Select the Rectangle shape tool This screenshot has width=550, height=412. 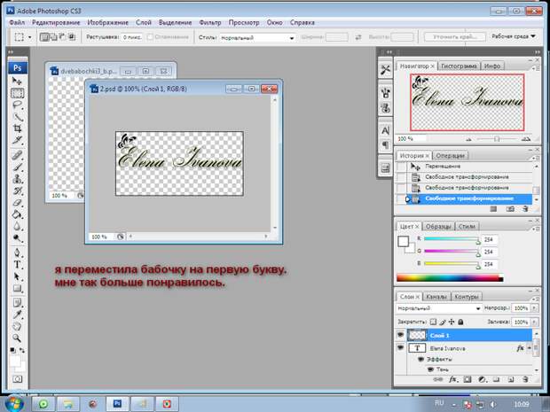pyautogui.click(x=17, y=288)
